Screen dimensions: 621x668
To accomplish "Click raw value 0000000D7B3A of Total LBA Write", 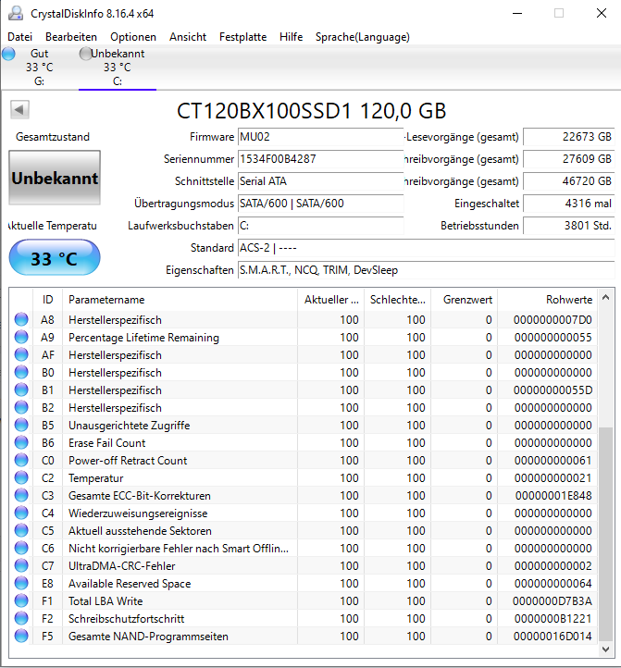I will pyautogui.click(x=553, y=601).
